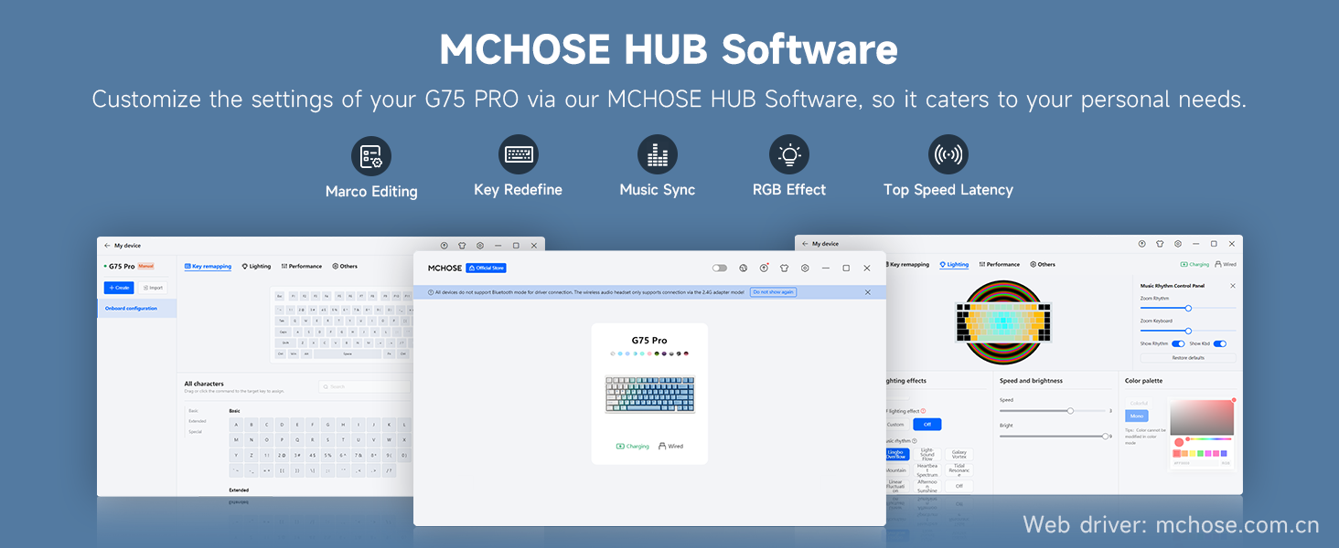Open settings icon in center window title bar
Viewport: 1339px width, 548px height.
tap(805, 268)
